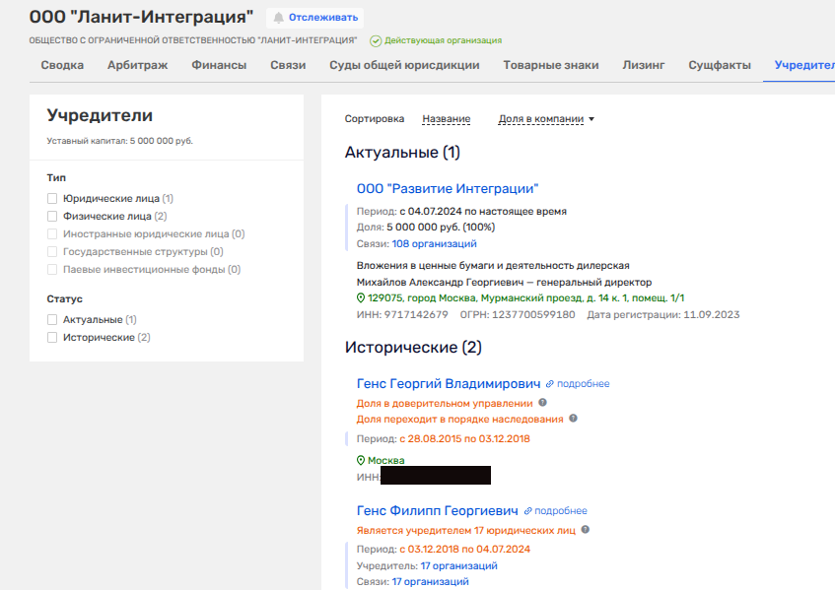Check the Юридические лица filter checkbox

click(x=52, y=199)
